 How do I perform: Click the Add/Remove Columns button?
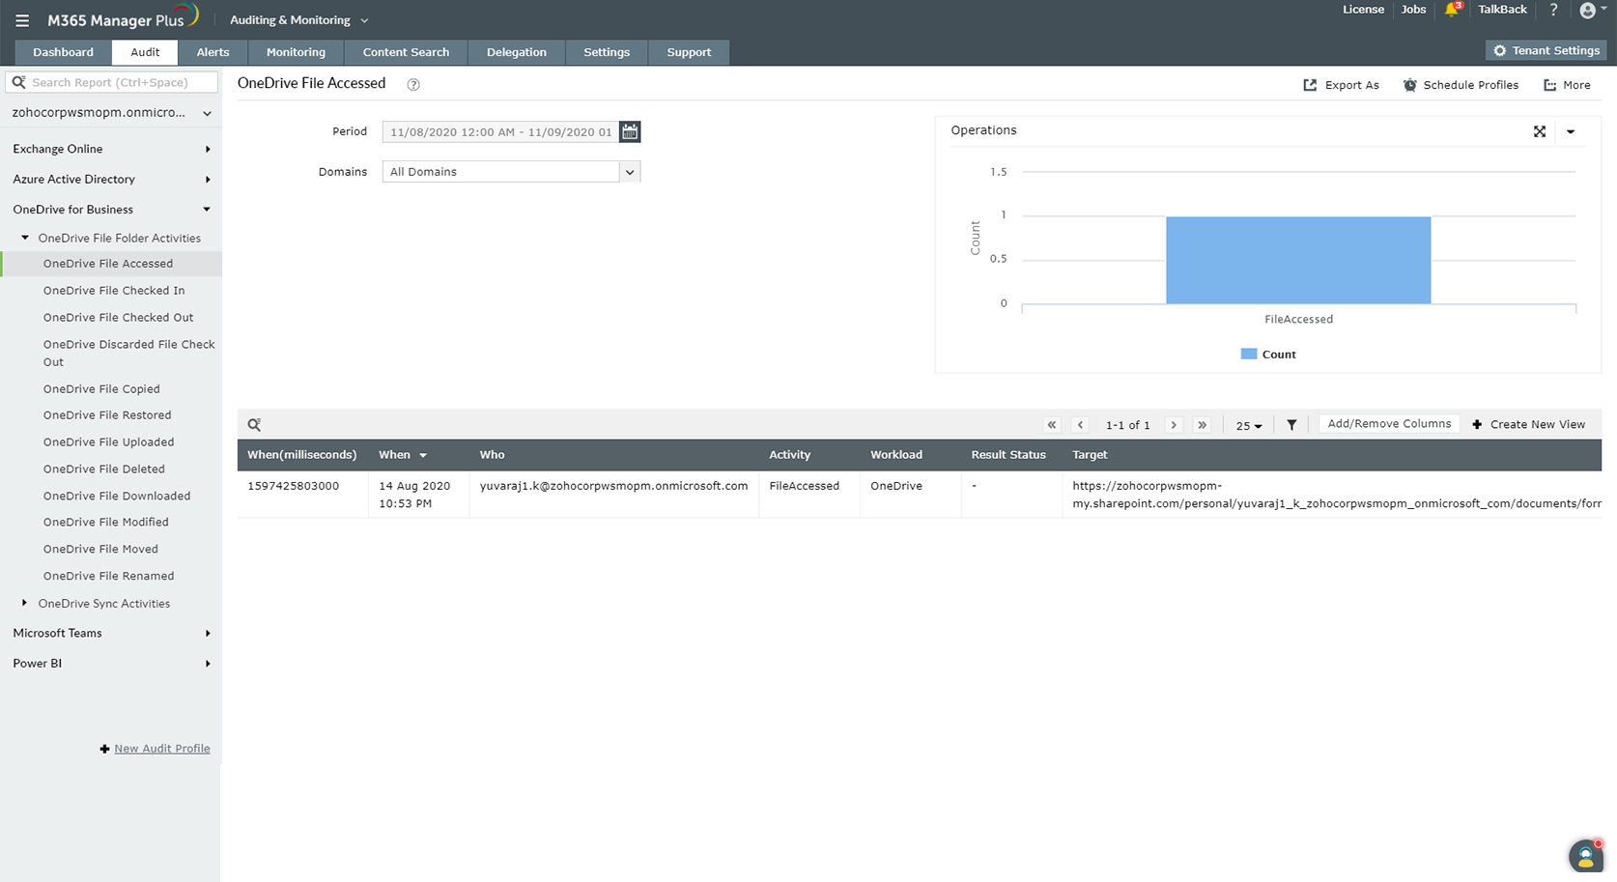pos(1389,423)
